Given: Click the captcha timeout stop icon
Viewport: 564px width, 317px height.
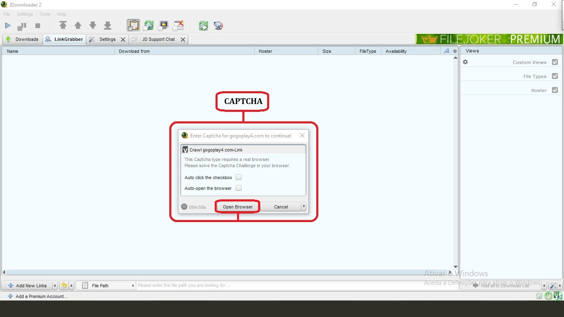Looking at the screenshot, I should (x=184, y=207).
